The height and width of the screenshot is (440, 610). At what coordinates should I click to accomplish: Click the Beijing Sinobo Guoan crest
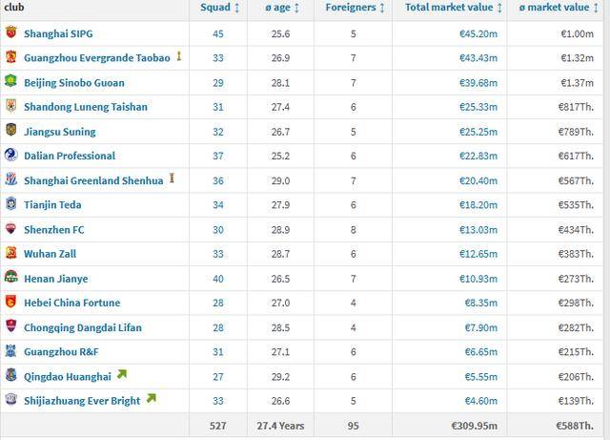point(10,82)
